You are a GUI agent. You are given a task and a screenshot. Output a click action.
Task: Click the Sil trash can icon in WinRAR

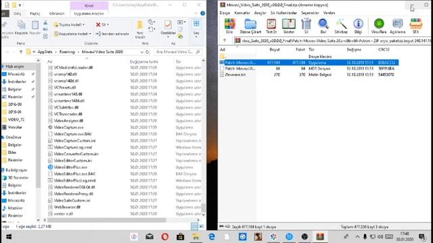[306, 26]
